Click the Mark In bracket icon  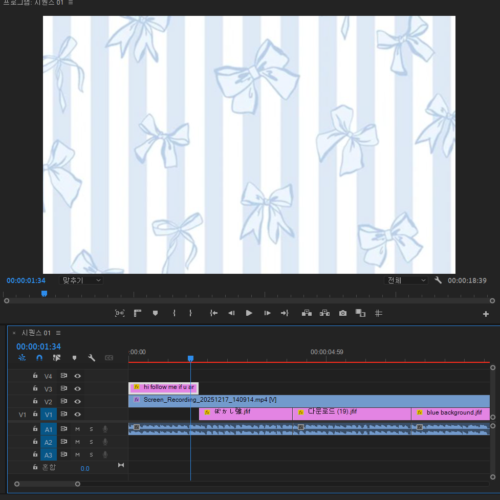pos(175,313)
